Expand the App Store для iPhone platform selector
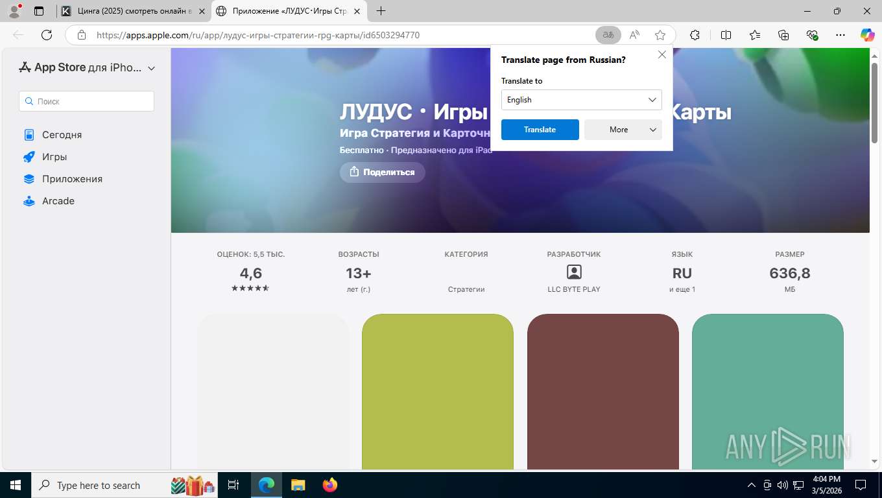Image resolution: width=882 pixels, height=498 pixels. pos(87,67)
